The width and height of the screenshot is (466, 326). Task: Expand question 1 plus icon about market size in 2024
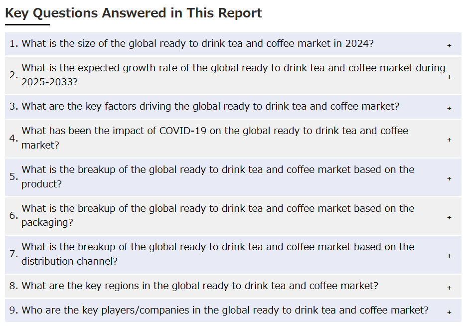[449, 45]
